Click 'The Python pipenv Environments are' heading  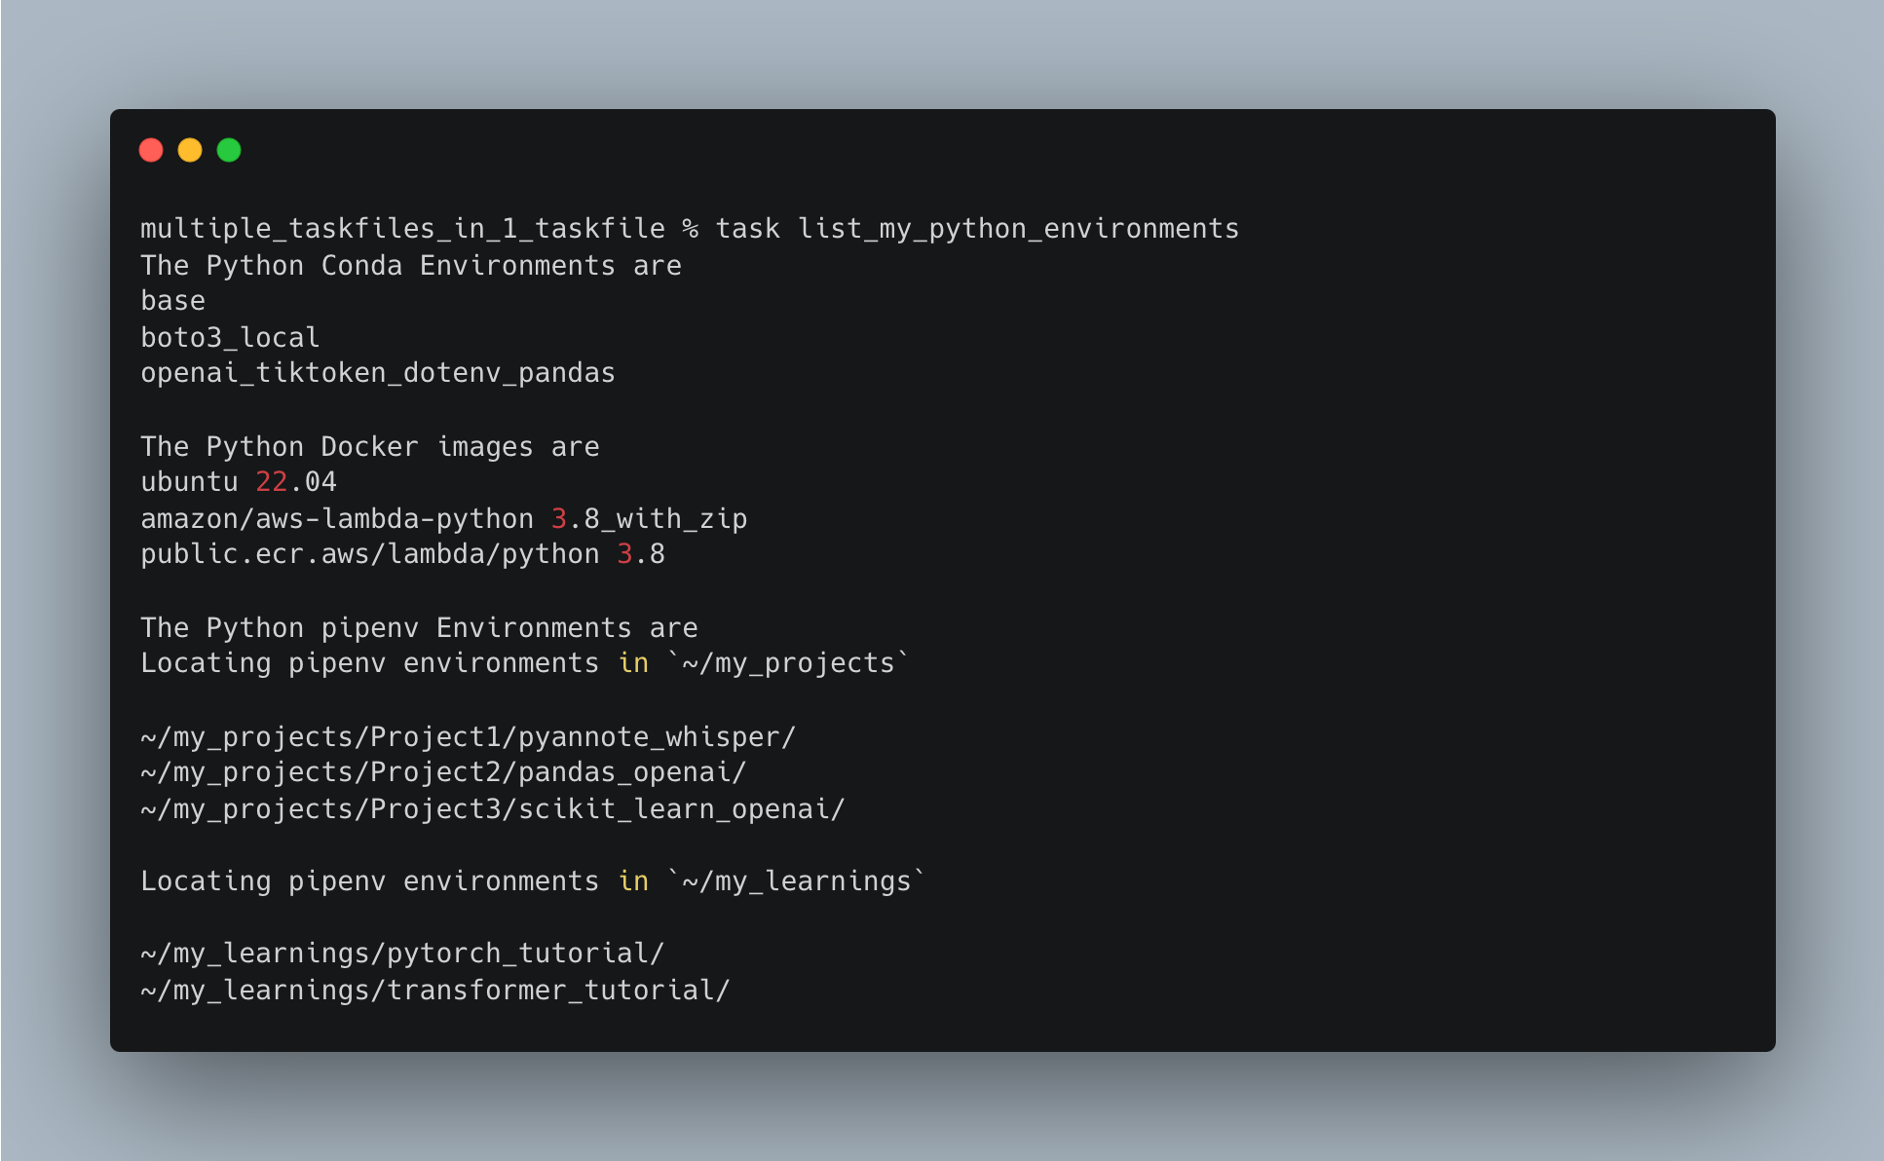pyautogui.click(x=419, y=628)
